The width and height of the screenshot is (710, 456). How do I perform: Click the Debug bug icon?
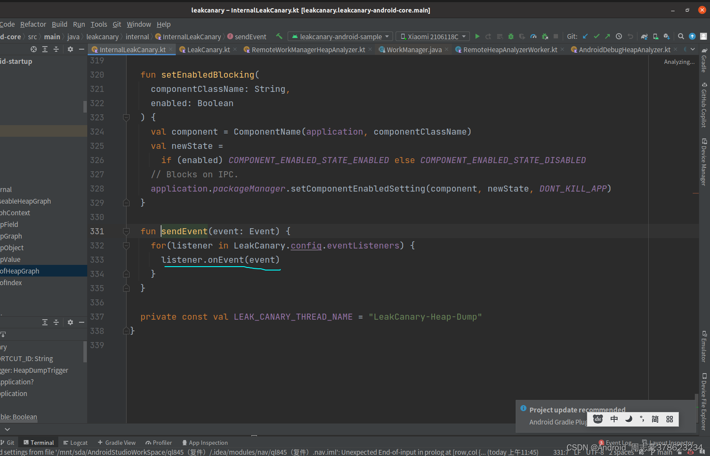[511, 37]
